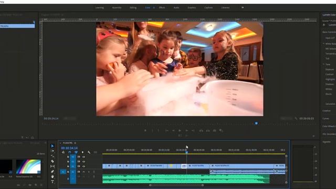This screenshot has width=336, height=189.
Task: Click Contrast control in Lumetri
Action: [330, 75]
